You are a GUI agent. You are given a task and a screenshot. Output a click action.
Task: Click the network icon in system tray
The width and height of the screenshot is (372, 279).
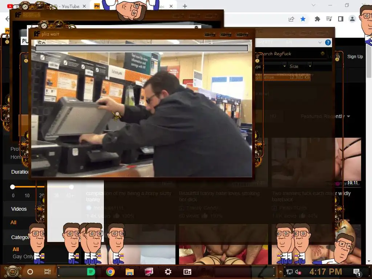pyautogui.click(x=289, y=272)
